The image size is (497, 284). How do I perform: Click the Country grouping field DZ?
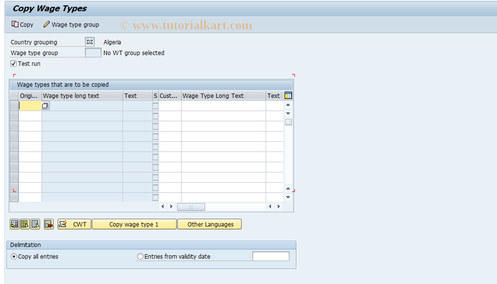pyautogui.click(x=90, y=42)
